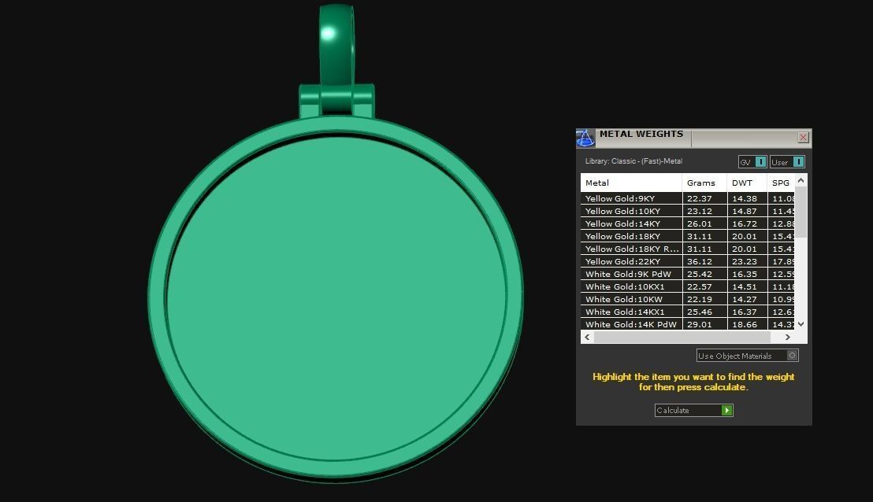Click the table's scroll down arrow
The width and height of the screenshot is (873, 502).
[x=801, y=324]
